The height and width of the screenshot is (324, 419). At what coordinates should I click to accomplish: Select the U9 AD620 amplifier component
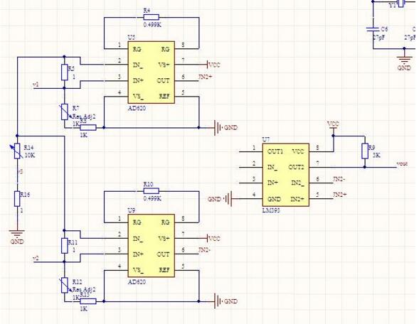(152, 246)
